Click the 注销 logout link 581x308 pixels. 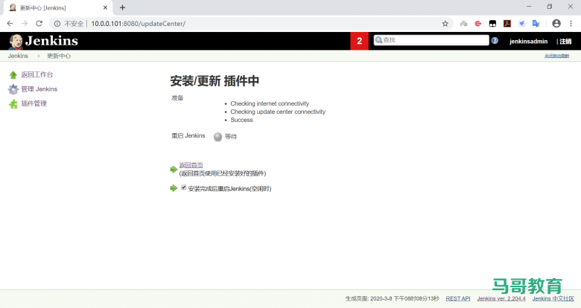coord(565,42)
